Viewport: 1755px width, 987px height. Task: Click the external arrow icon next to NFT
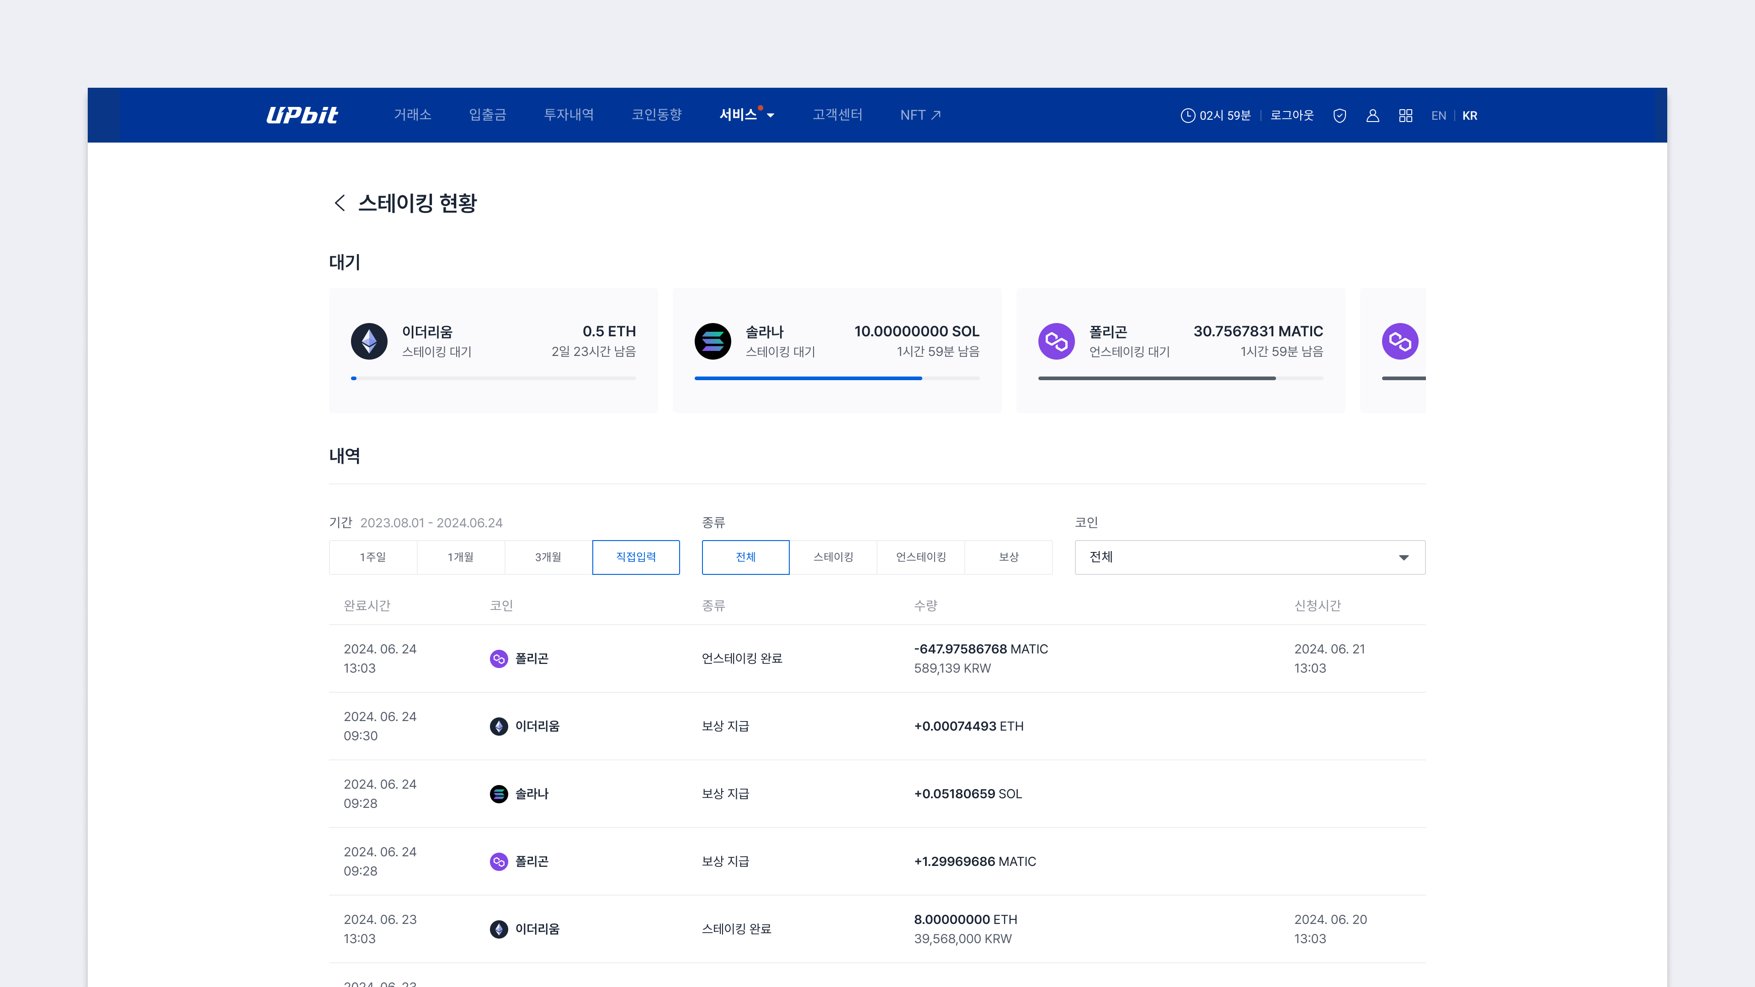(x=936, y=115)
